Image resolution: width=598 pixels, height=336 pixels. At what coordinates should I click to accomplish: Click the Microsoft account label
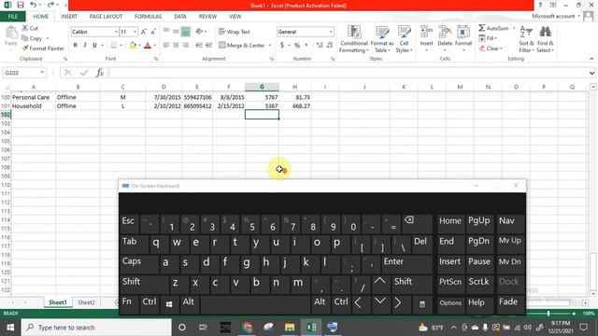pyautogui.click(x=553, y=16)
